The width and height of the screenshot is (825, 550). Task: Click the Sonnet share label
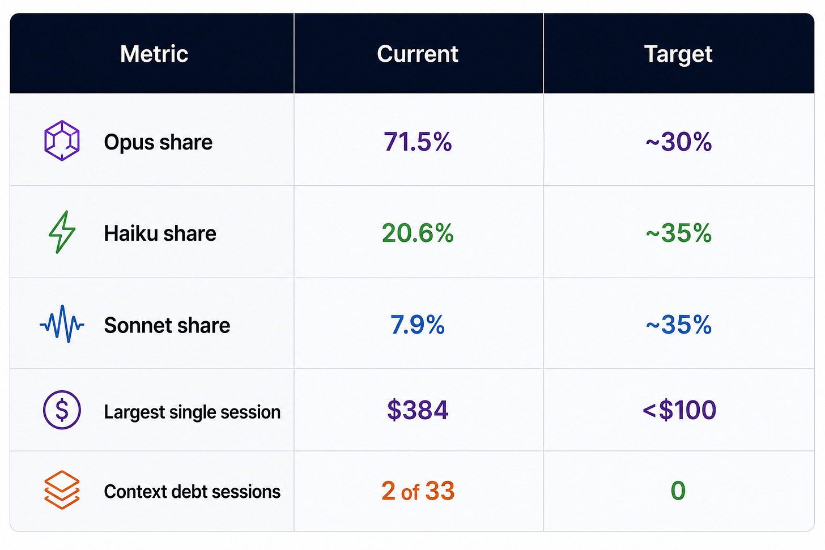click(167, 325)
